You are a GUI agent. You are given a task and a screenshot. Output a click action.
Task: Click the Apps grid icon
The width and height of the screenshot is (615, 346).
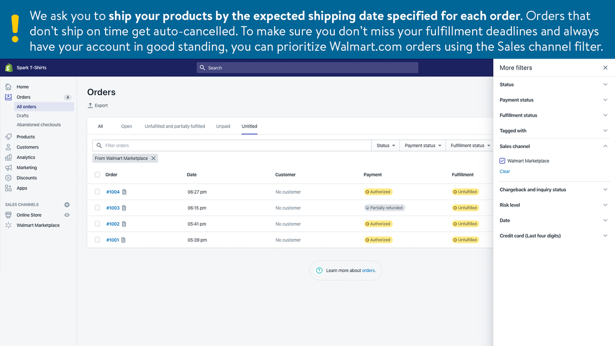tap(8, 188)
